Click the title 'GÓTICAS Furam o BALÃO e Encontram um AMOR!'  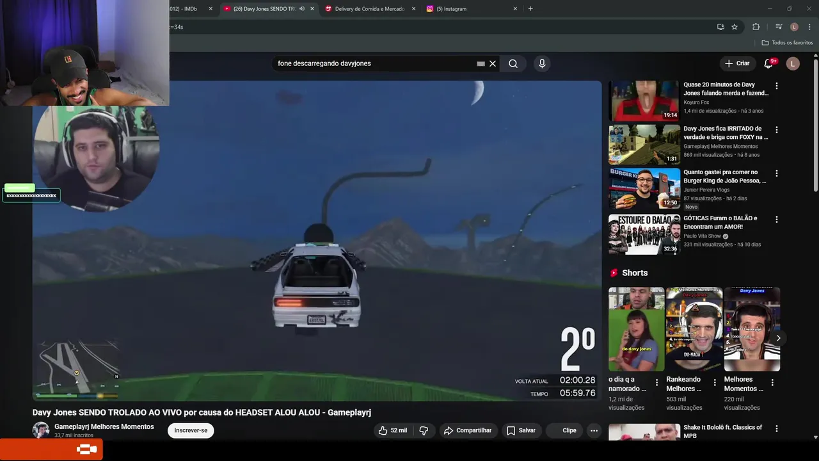pyautogui.click(x=720, y=222)
